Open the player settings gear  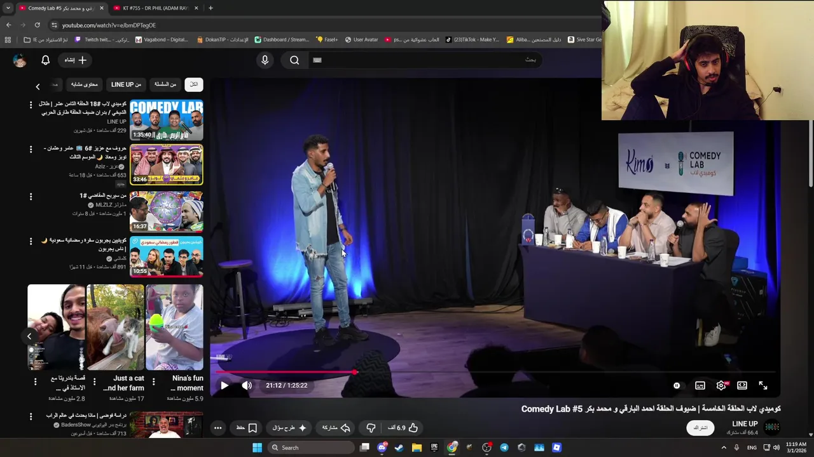click(721, 385)
